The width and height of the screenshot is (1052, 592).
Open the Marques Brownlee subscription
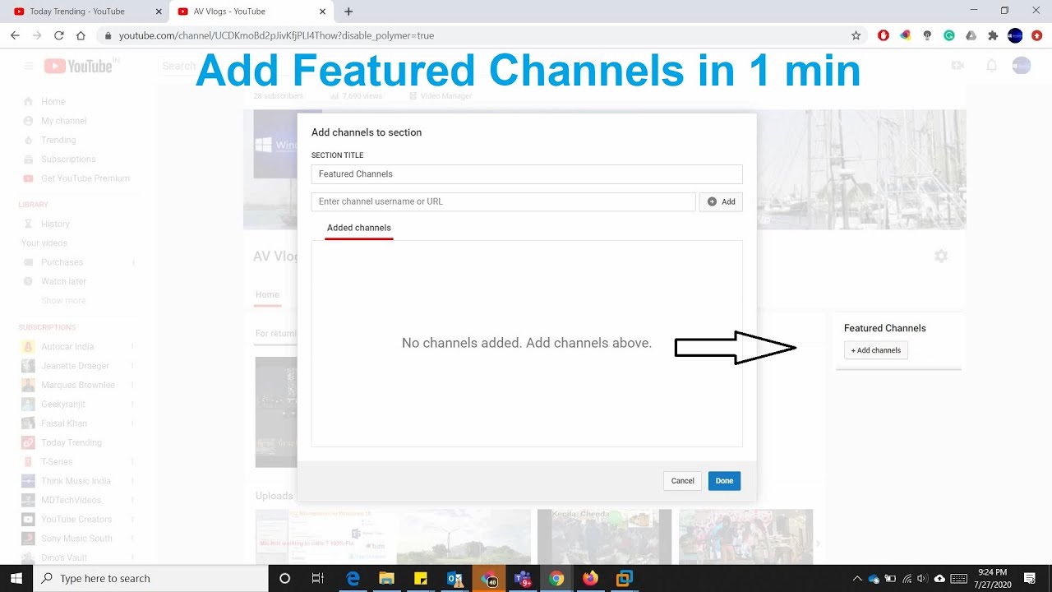pos(77,385)
